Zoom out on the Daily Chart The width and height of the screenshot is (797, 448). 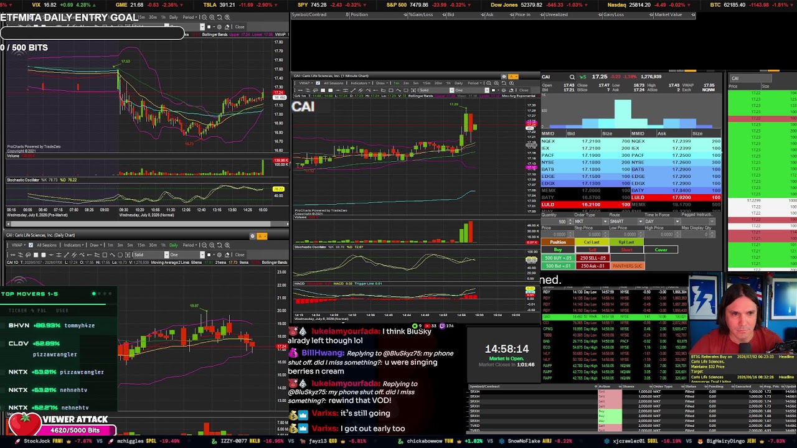[x=204, y=245]
